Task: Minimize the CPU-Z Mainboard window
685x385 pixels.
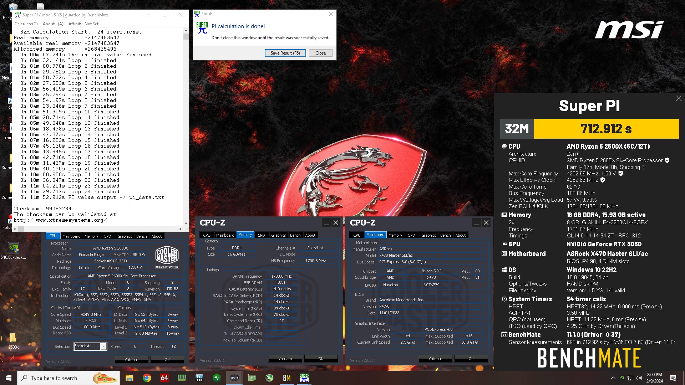Action: click(x=476, y=223)
